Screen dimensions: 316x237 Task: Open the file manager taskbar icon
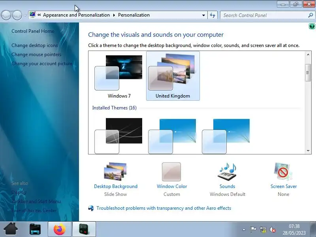point(35,229)
